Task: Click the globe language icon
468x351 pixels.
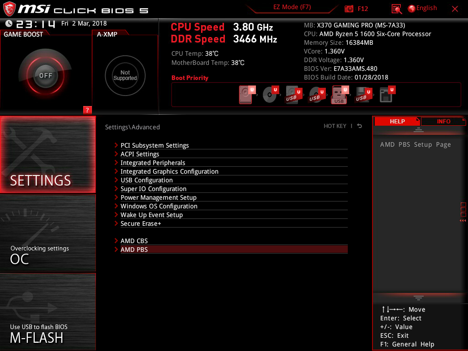Action: tap(411, 9)
